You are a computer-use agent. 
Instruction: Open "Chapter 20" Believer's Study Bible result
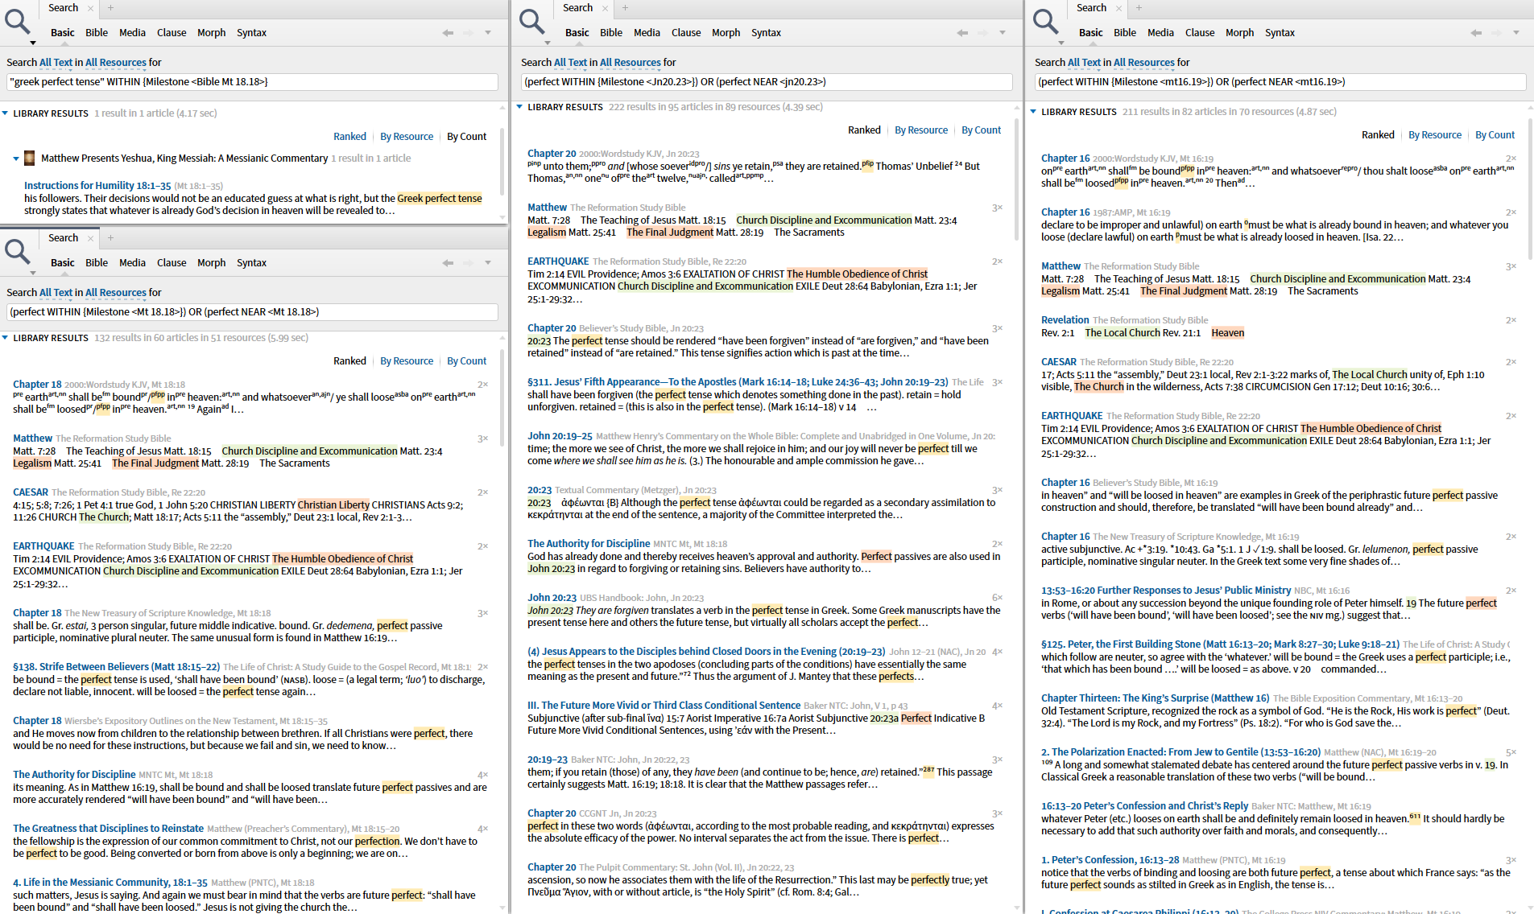552,328
